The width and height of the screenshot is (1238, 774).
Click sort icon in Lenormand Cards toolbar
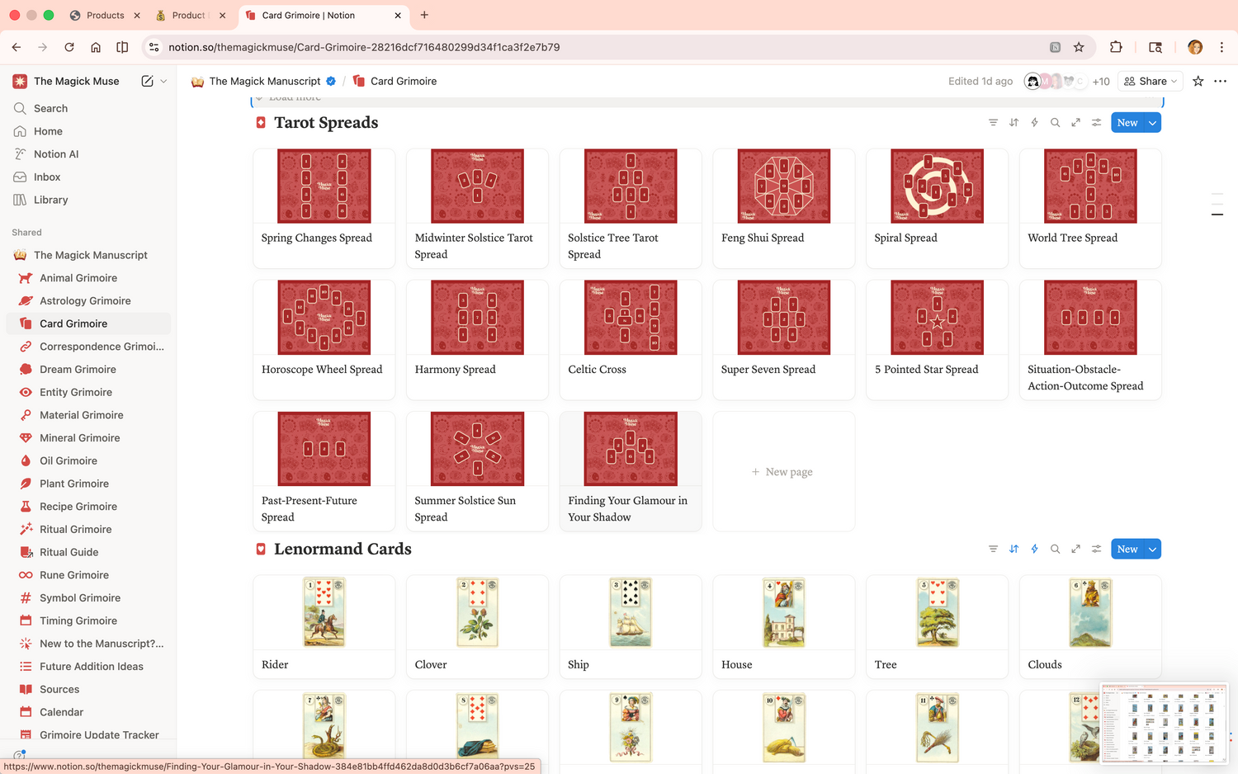click(1014, 549)
